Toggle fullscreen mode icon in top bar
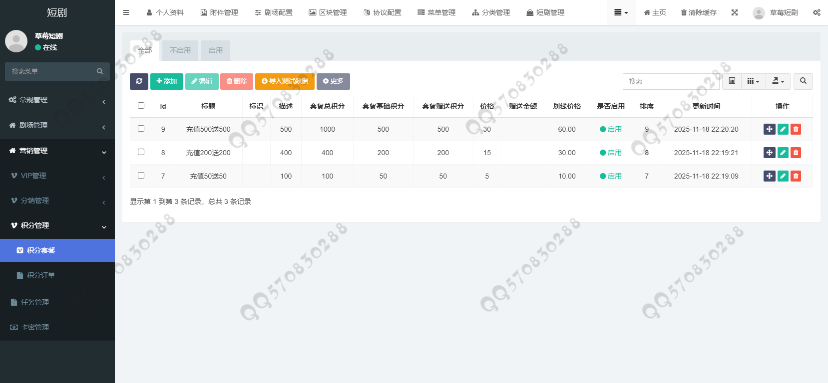 coord(735,12)
